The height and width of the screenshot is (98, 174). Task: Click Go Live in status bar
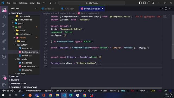point(93,91)
